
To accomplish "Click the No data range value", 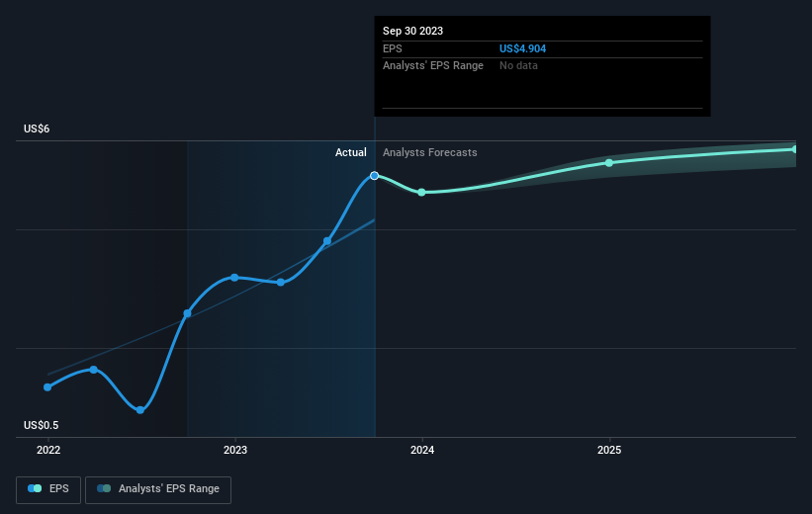I will [x=518, y=66].
